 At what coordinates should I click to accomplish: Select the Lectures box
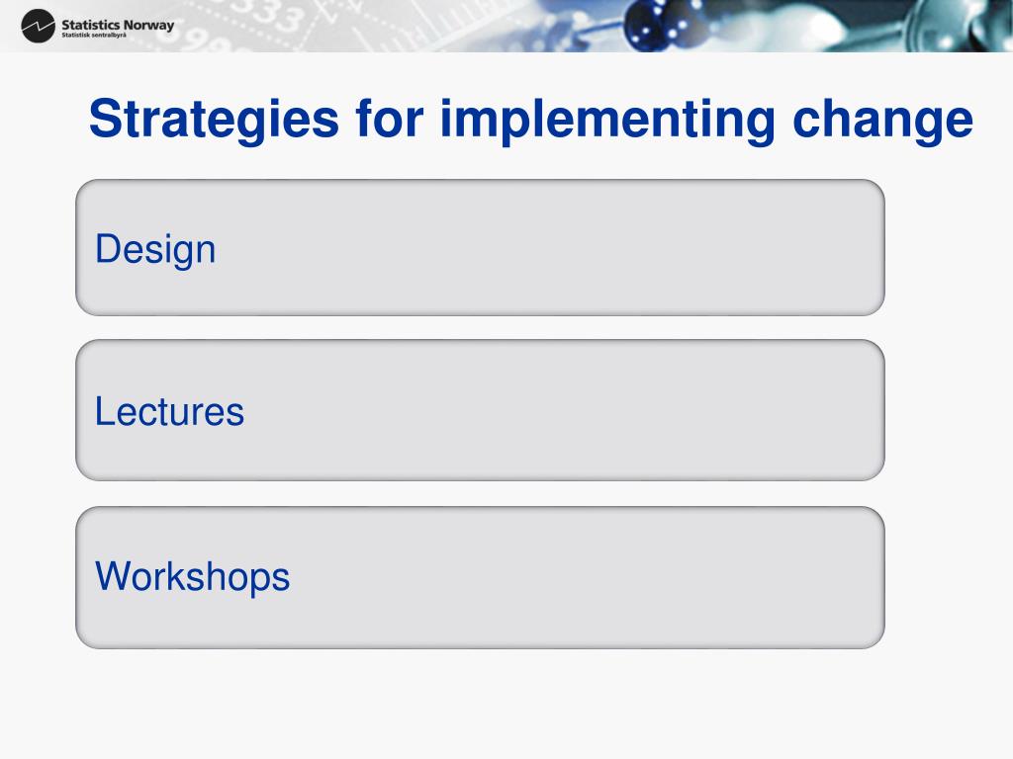[480, 410]
